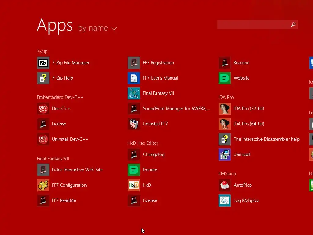313x235 pixels.
Task: Open The Interactive Disassembler help icon
Action: coord(225,139)
